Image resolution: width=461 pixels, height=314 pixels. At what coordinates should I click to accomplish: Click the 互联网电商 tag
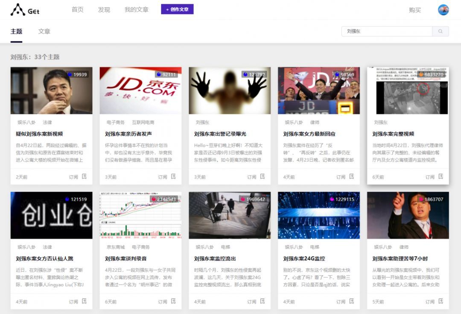click(x=143, y=122)
